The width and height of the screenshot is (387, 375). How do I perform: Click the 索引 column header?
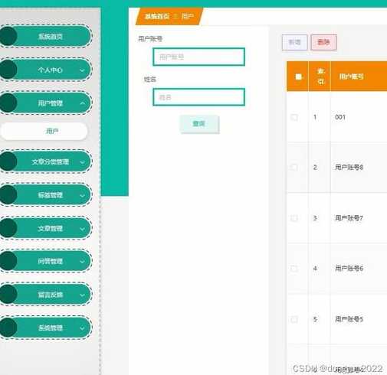(320, 77)
